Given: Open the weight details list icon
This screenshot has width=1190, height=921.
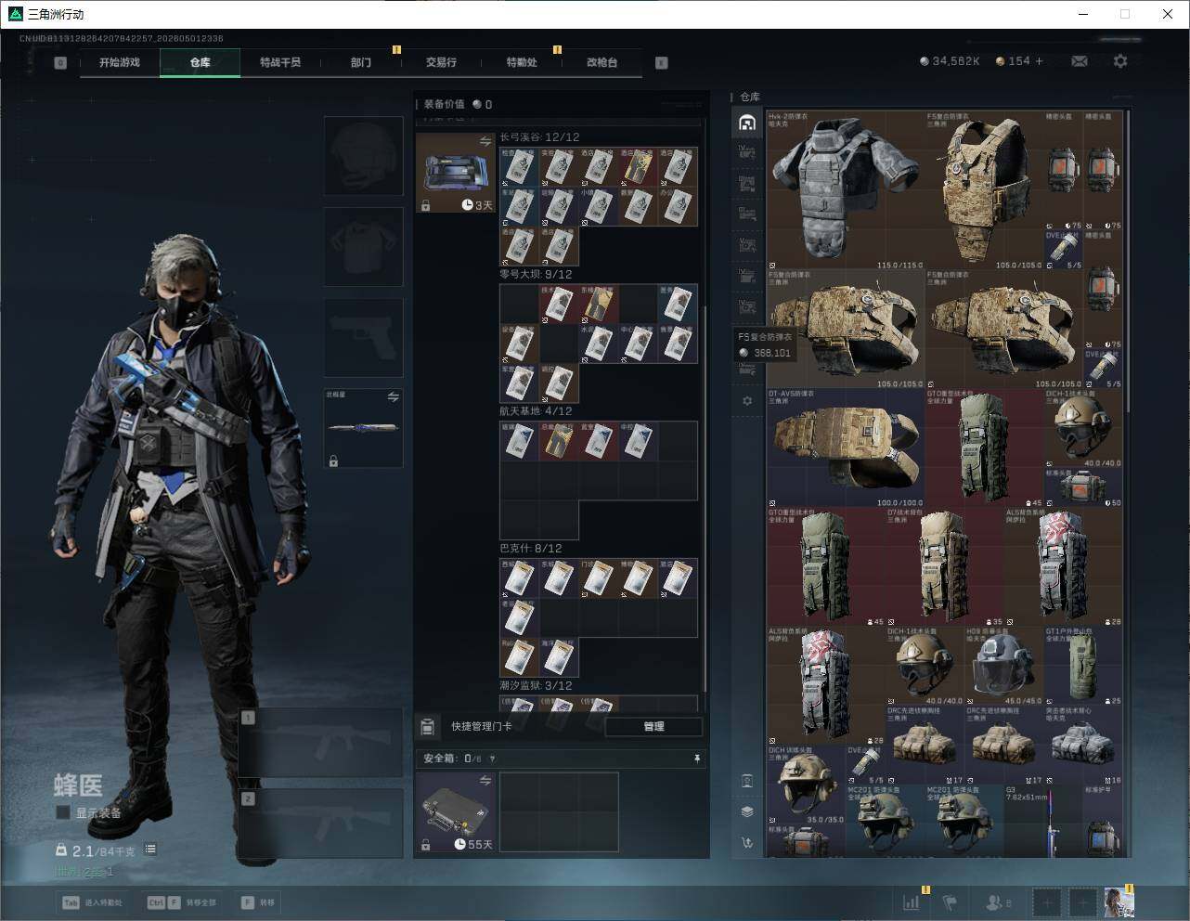Looking at the screenshot, I should (150, 850).
